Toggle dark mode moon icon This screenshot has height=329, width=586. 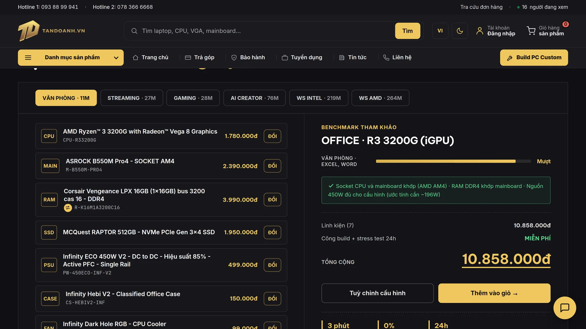point(460,31)
